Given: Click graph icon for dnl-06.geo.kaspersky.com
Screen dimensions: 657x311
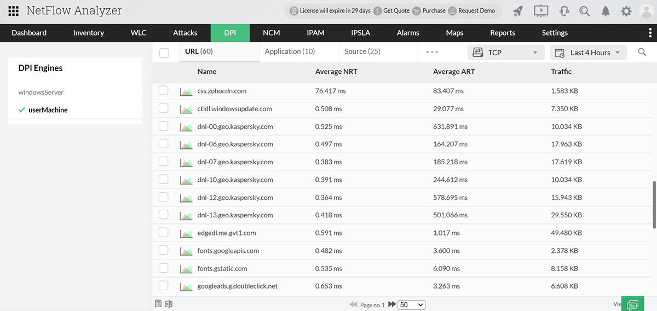Looking at the screenshot, I should pos(186,145).
